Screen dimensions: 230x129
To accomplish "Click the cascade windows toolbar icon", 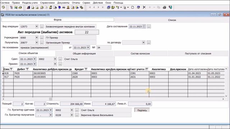I will click(x=109, y=7).
